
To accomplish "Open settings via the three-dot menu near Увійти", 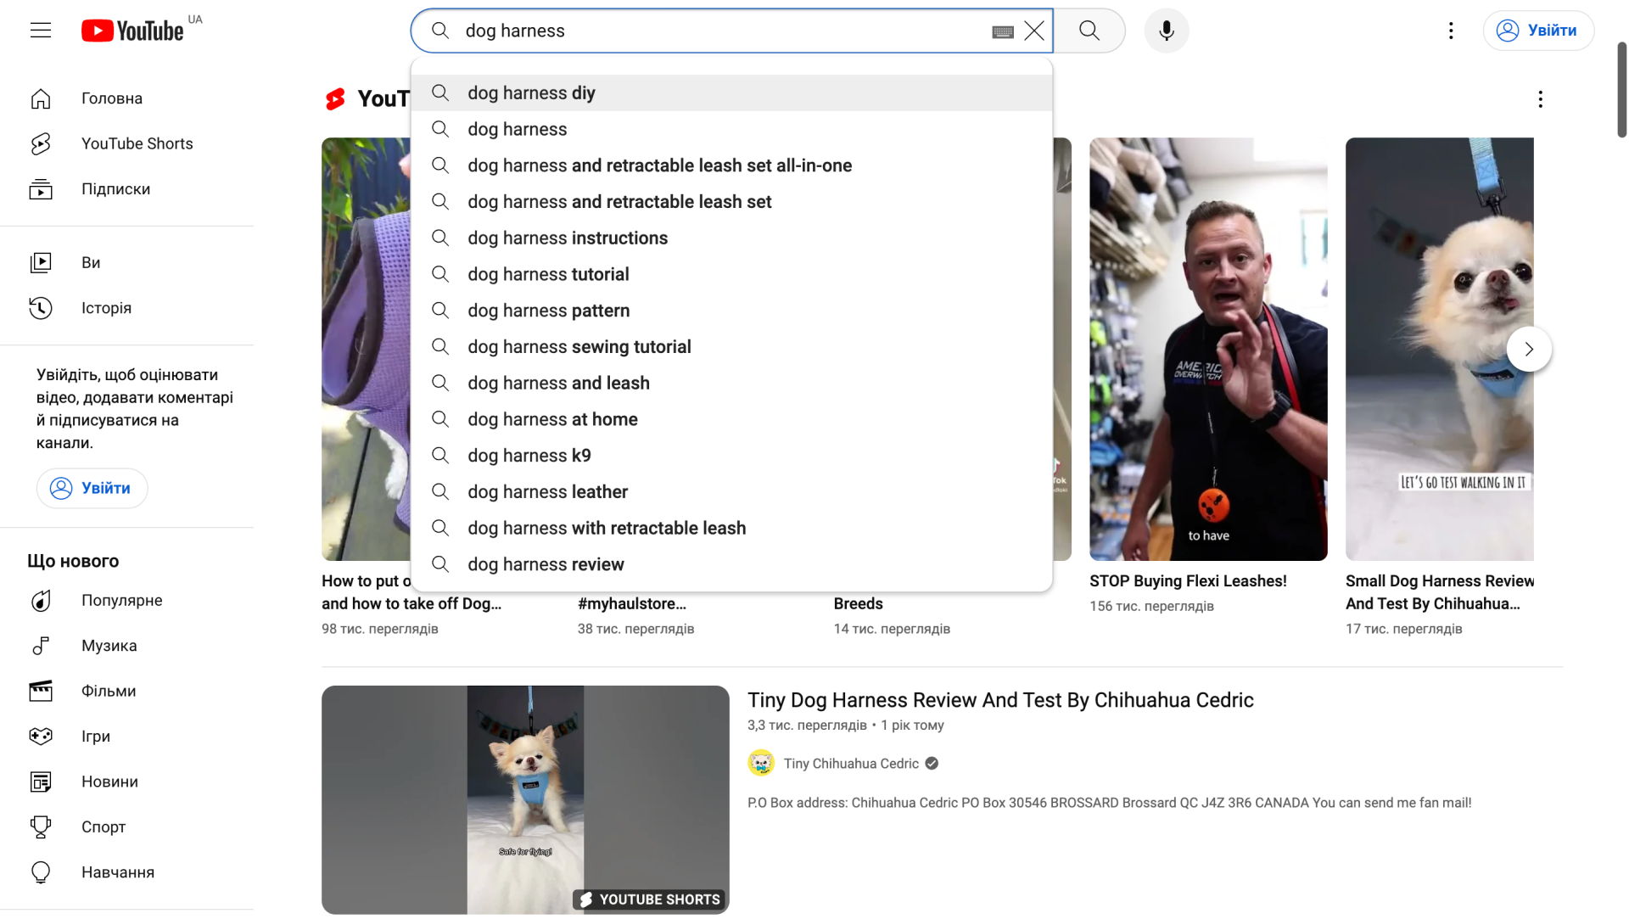I will click(x=1451, y=30).
